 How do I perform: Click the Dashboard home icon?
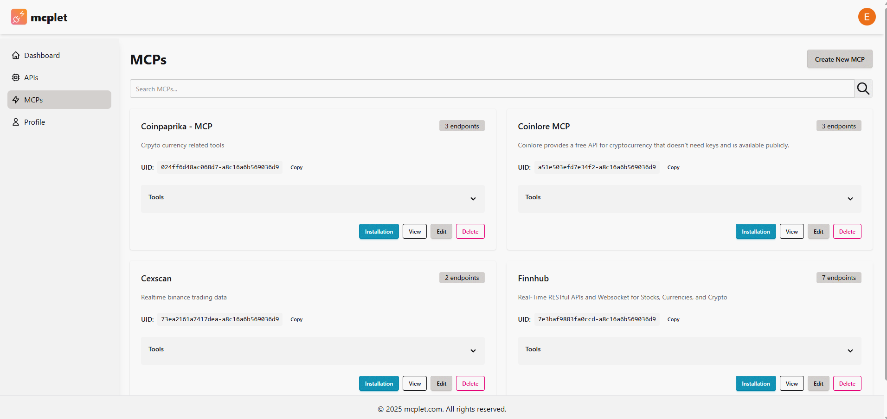point(16,55)
